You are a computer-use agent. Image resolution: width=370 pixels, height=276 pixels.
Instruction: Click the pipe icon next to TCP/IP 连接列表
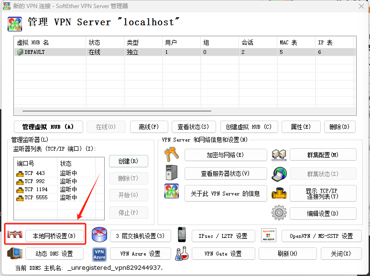point(279,193)
